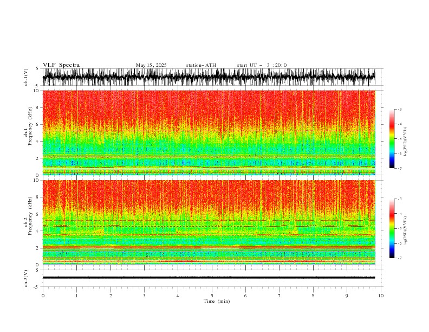The width and height of the screenshot is (429, 332).
Task: Select the date label "May 15, 2025"
Action: (x=151, y=65)
